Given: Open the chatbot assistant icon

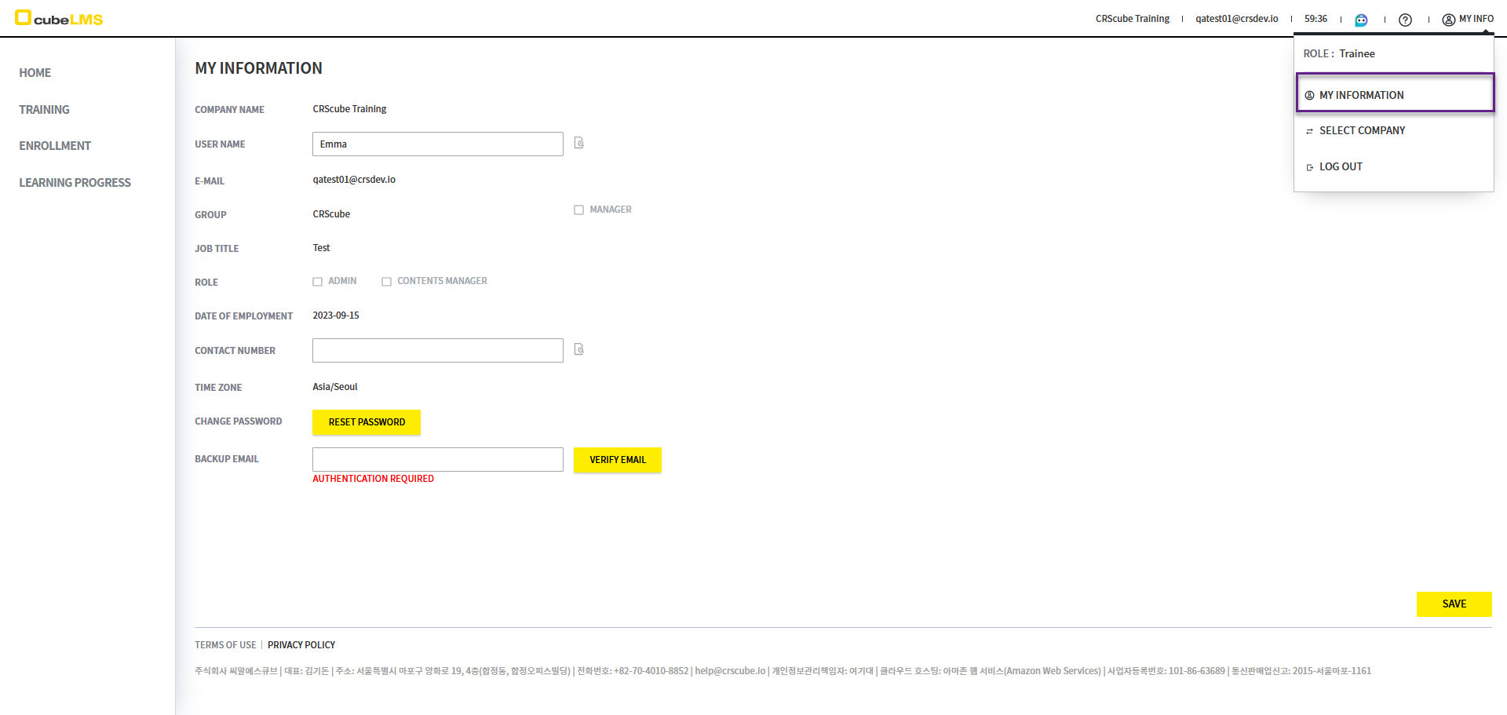Looking at the screenshot, I should 1361,20.
